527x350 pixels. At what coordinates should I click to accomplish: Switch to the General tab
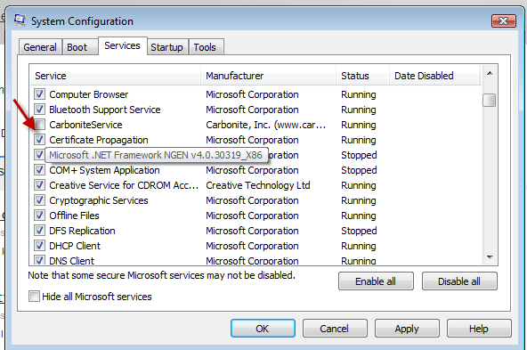click(x=40, y=47)
